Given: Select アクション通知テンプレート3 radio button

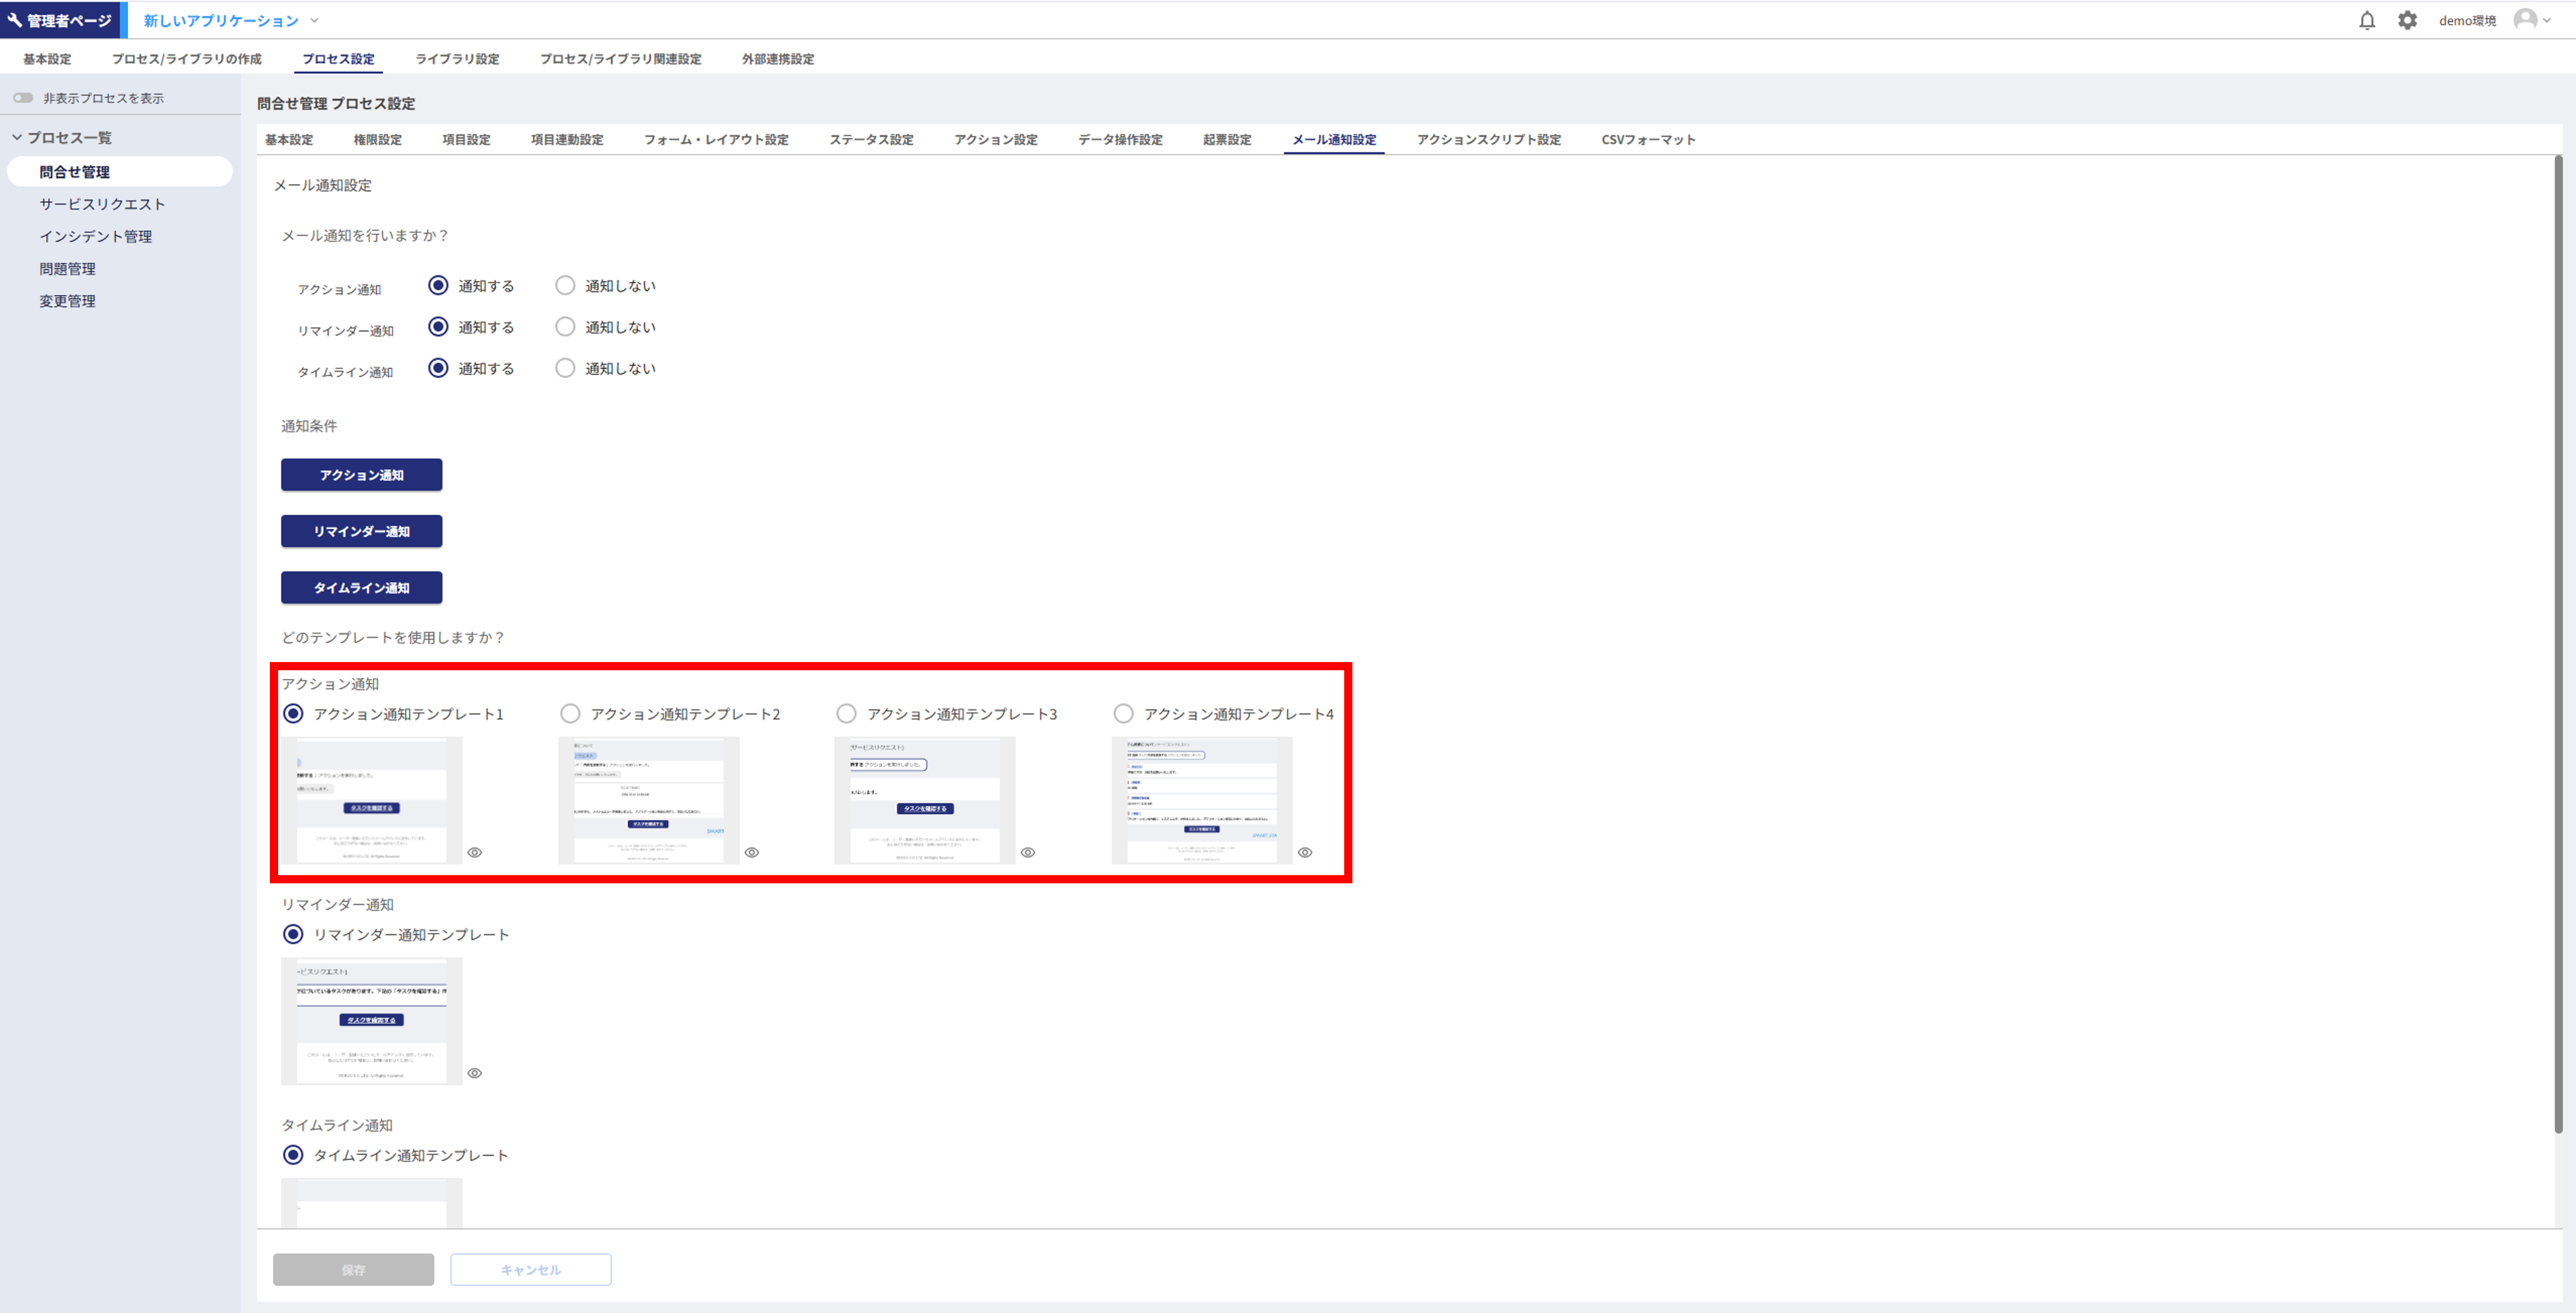Looking at the screenshot, I should tap(846, 714).
